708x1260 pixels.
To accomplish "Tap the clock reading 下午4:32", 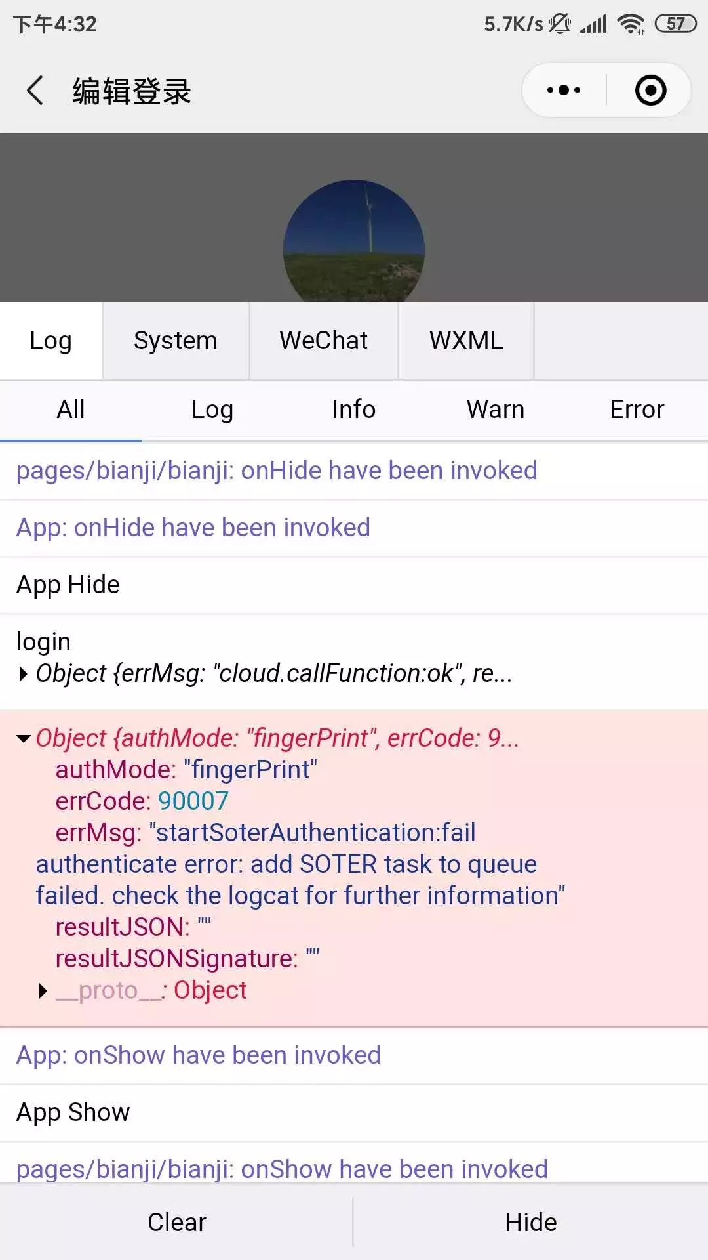I will (x=55, y=24).
